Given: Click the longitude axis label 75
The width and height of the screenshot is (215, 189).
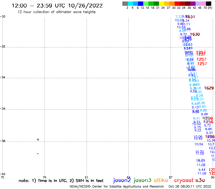Looking at the screenshot, I should 2,177.
